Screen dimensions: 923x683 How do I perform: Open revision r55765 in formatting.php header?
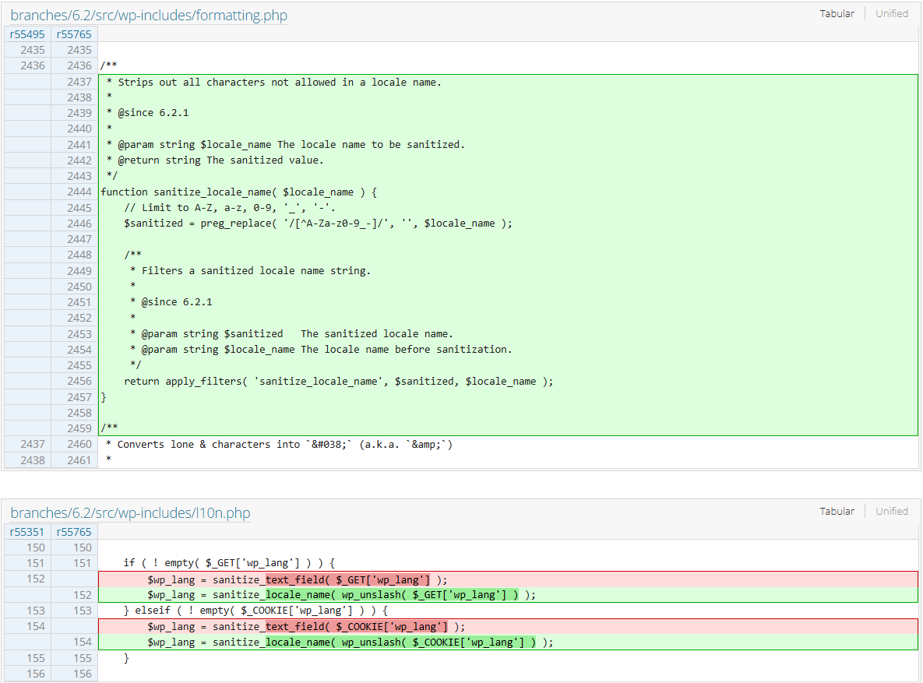coord(74,34)
